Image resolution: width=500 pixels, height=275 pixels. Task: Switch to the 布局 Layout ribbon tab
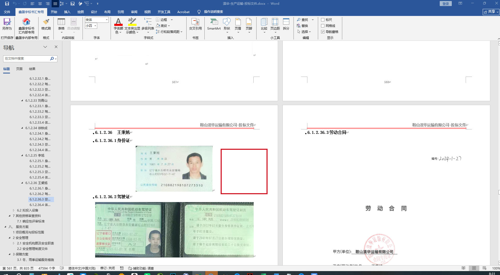tap(107, 12)
